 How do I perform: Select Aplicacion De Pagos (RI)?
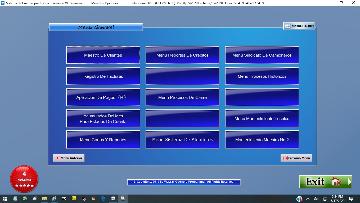[103, 97]
